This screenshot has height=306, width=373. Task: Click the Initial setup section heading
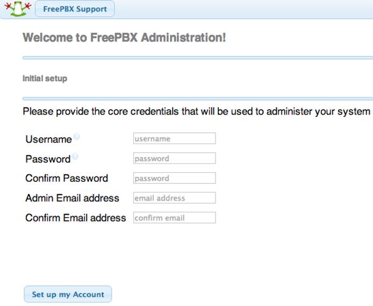click(45, 79)
